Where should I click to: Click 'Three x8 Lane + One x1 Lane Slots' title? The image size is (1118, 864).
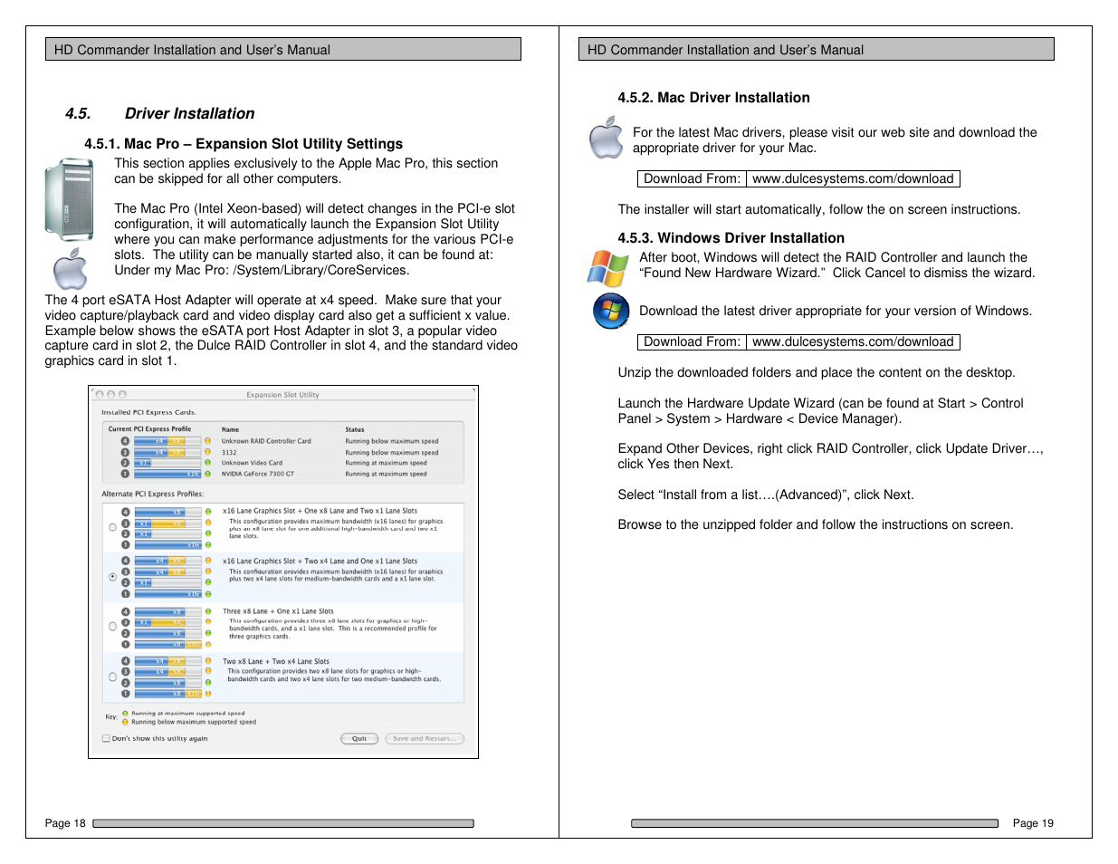pos(278,611)
